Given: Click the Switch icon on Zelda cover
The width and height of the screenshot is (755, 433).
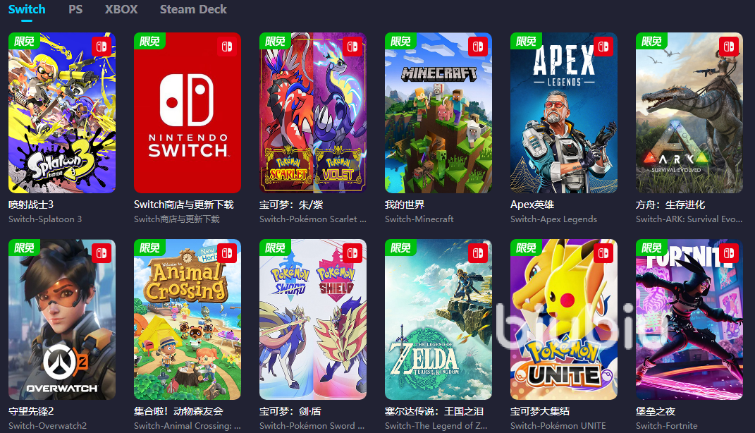Looking at the screenshot, I should click(478, 253).
